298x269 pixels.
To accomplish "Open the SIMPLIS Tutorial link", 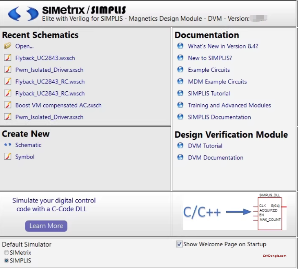I will [209, 93].
